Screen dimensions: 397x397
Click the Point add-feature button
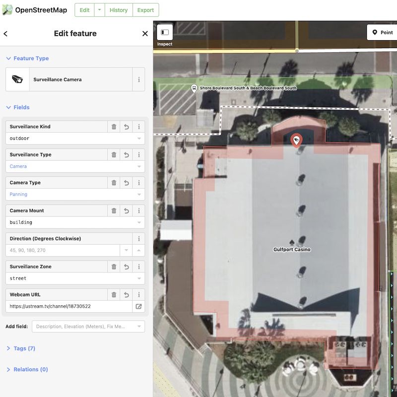tap(382, 32)
